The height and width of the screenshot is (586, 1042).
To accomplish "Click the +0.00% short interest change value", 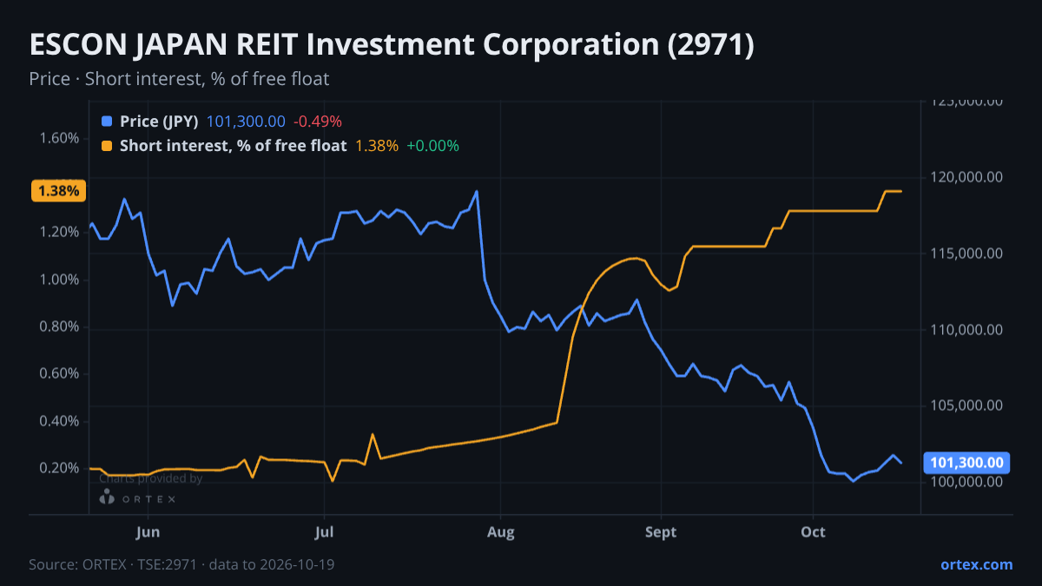I will pyautogui.click(x=432, y=146).
